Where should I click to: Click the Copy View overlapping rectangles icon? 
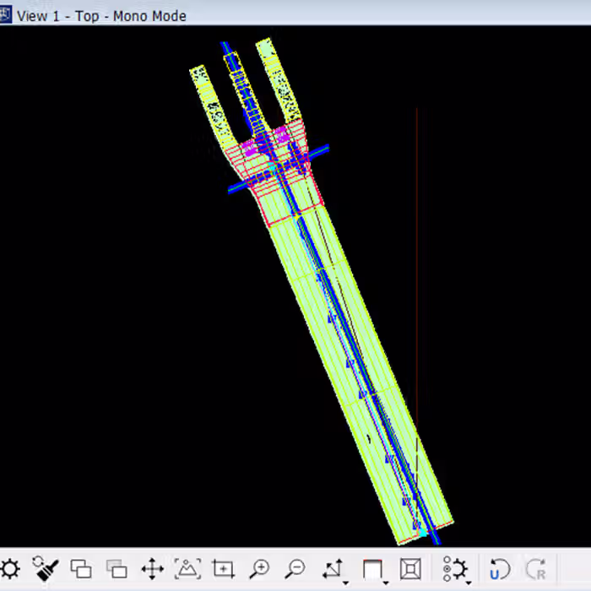point(81,568)
